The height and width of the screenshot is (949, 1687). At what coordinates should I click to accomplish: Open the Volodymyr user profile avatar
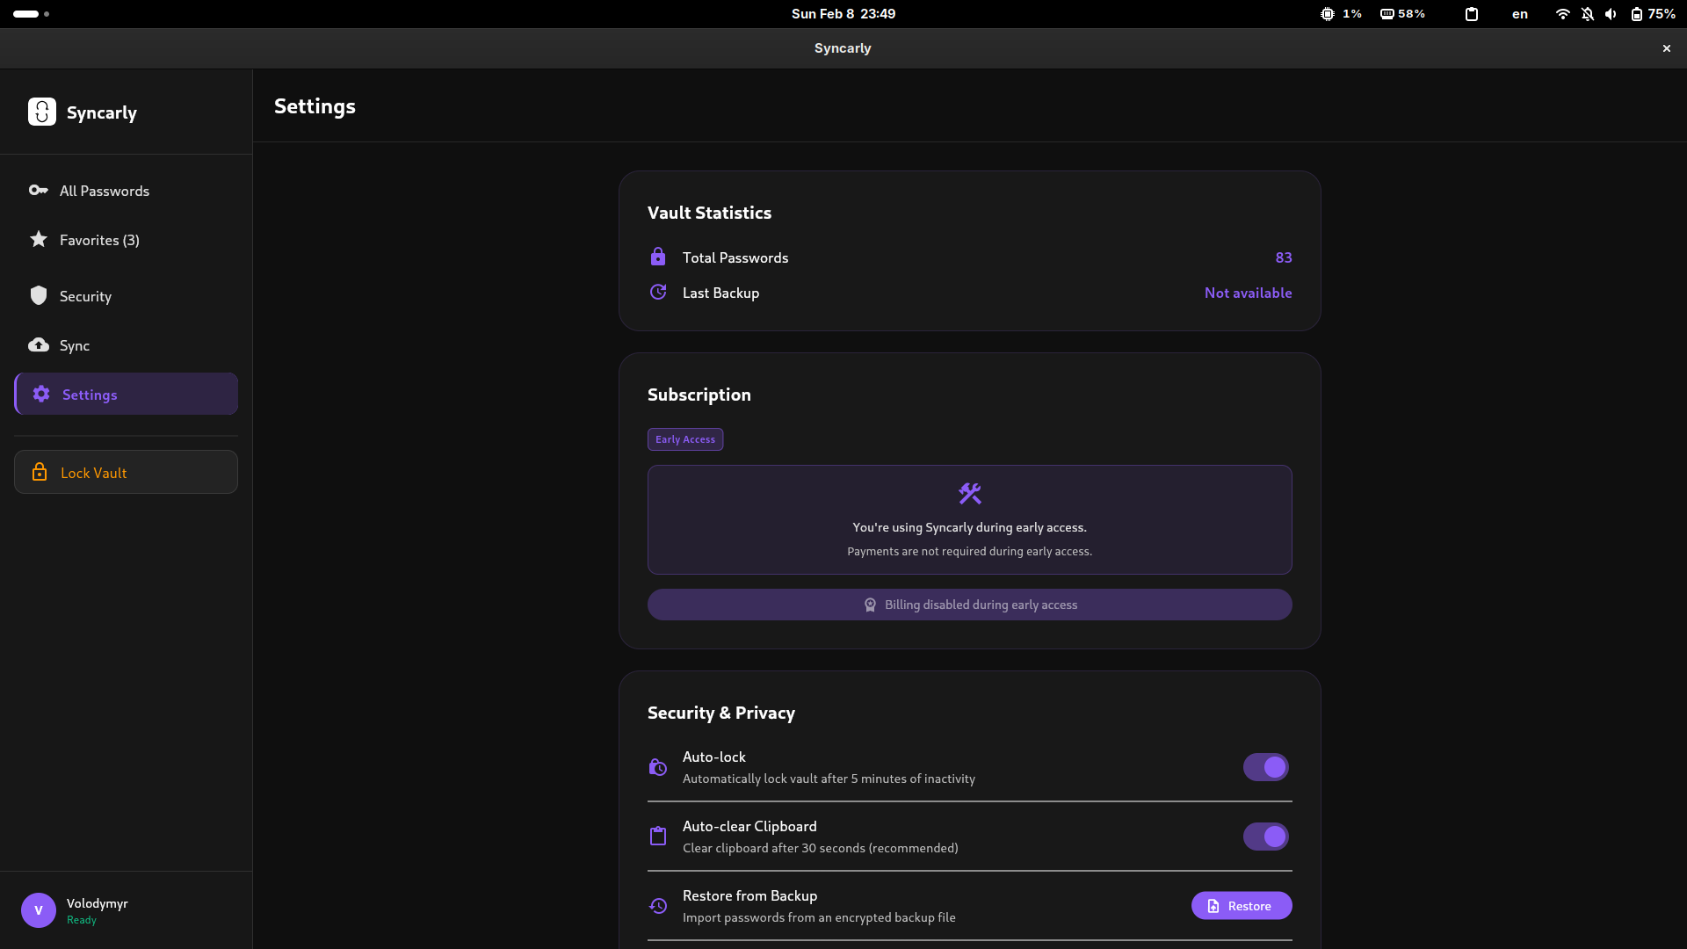coord(38,910)
